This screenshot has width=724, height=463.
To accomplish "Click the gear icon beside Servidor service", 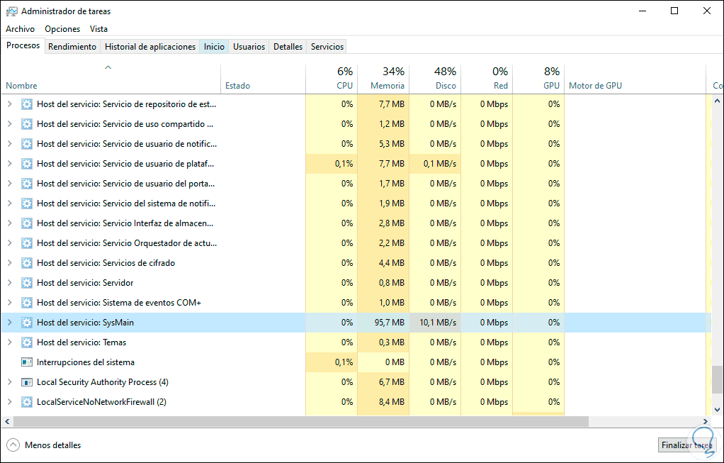I will pyautogui.click(x=27, y=283).
